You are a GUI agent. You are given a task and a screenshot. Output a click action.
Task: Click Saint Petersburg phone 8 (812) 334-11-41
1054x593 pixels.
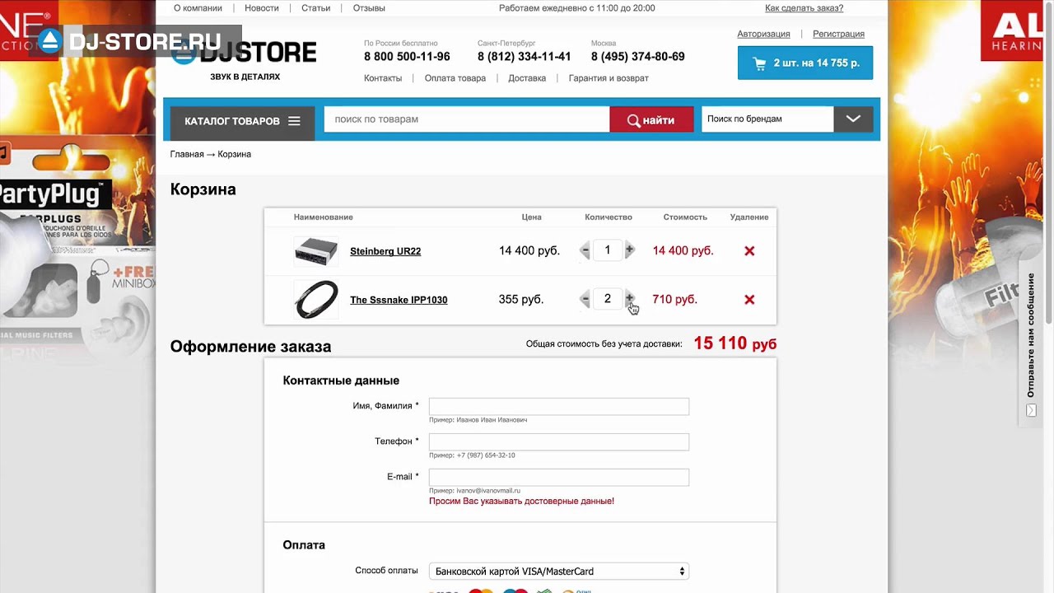point(524,57)
